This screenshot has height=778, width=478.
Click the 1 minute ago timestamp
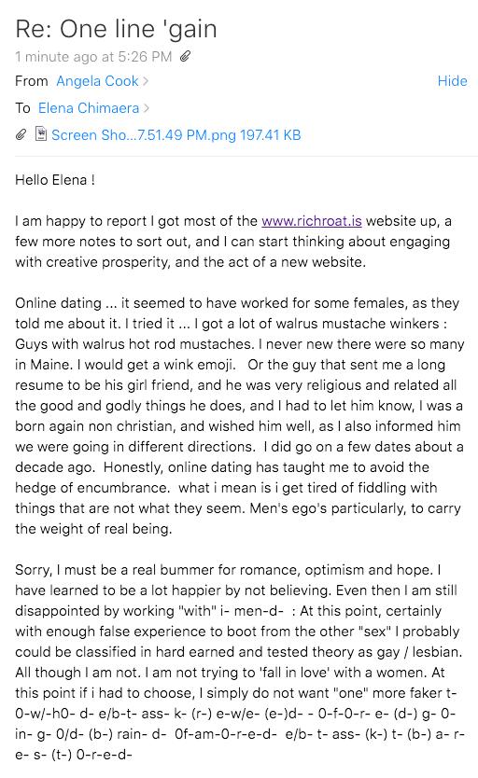click(x=93, y=57)
